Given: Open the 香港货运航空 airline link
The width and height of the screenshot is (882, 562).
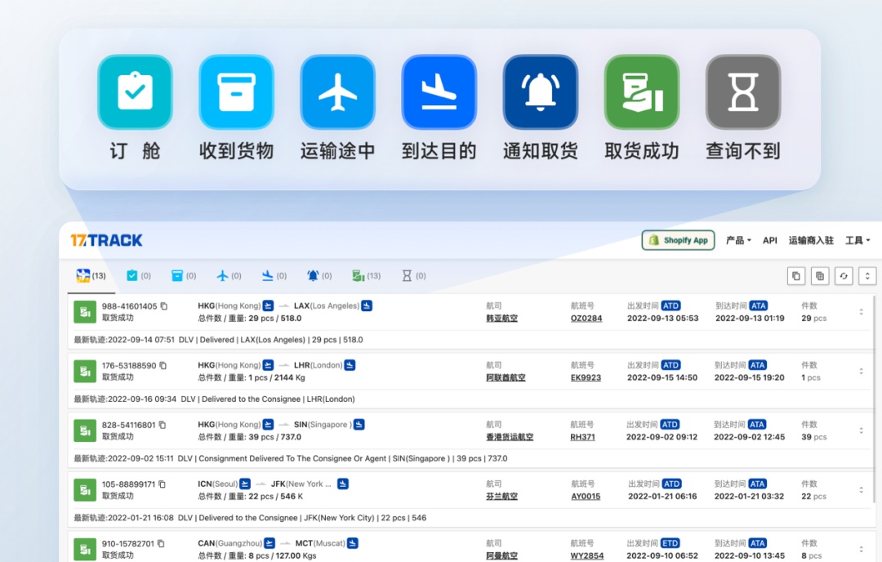Looking at the screenshot, I should click(510, 437).
